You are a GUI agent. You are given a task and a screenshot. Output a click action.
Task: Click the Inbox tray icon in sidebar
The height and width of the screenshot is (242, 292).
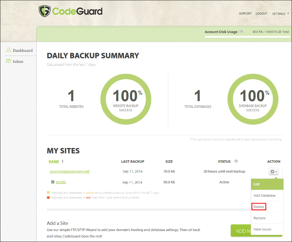tap(9, 61)
